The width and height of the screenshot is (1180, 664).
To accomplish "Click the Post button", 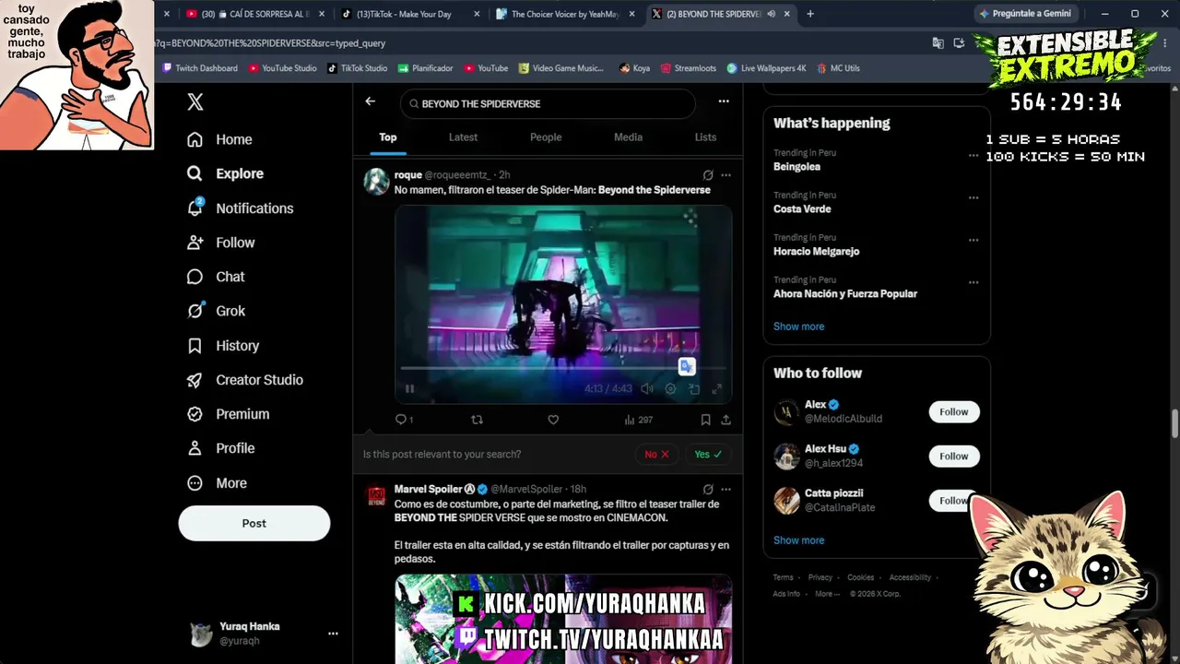I will 254,523.
